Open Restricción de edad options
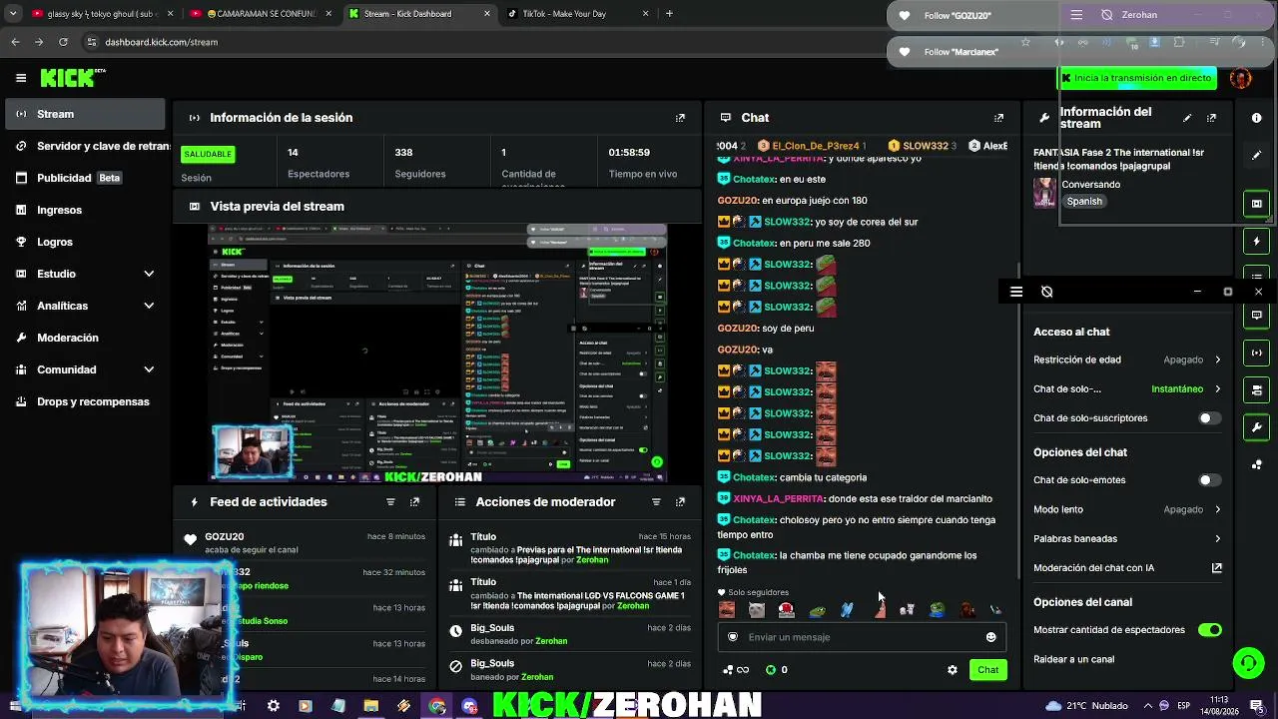This screenshot has height=719, width=1278. 1127,359
